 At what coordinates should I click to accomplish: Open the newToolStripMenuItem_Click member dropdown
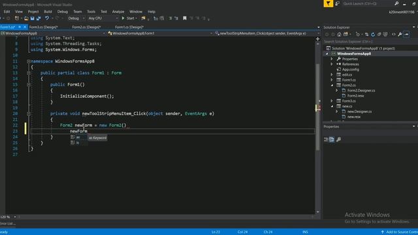pos(267,33)
